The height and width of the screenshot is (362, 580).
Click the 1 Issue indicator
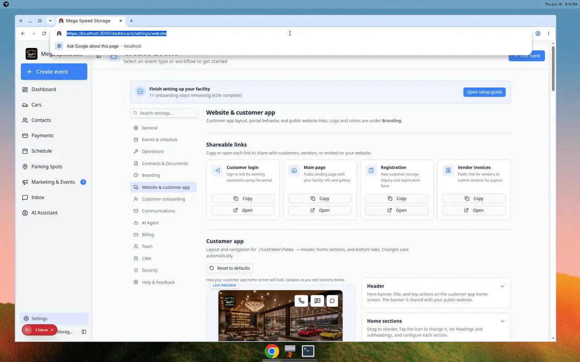[41, 330]
